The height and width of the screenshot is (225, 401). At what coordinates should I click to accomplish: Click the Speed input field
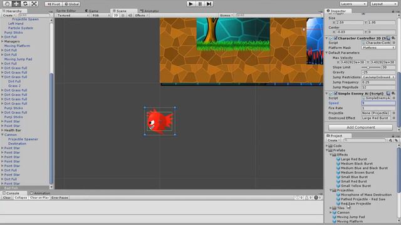point(378,103)
